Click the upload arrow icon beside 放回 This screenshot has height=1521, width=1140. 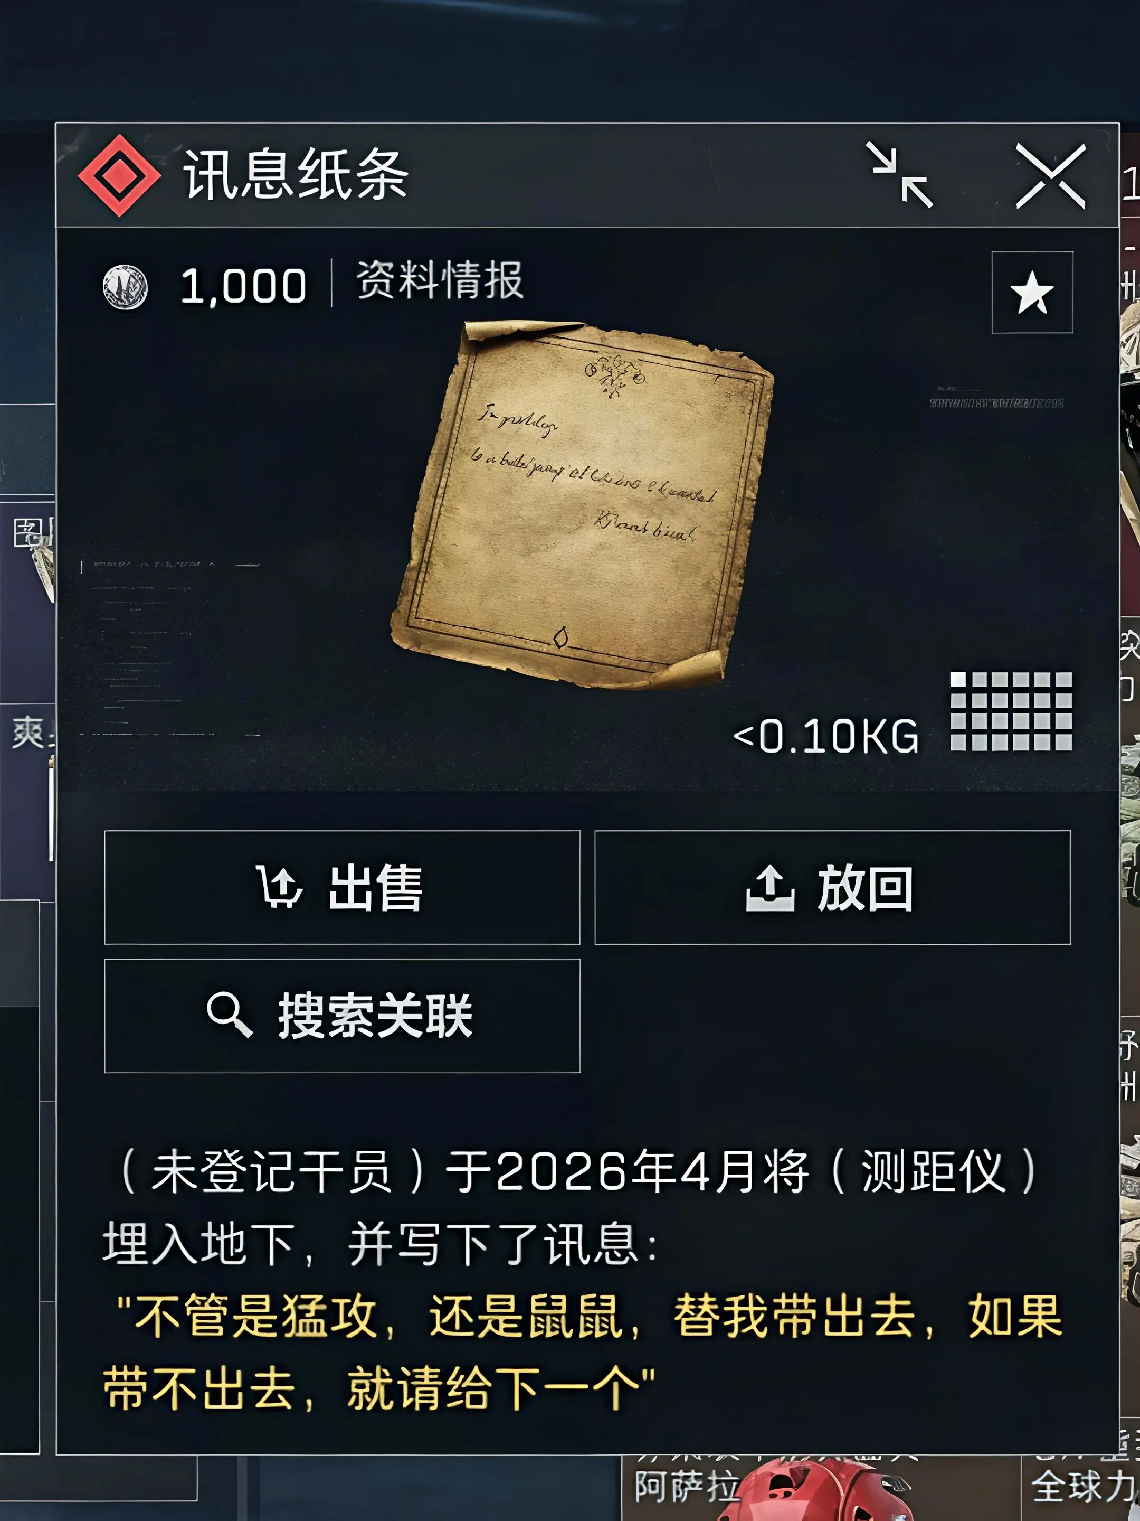[x=771, y=888]
